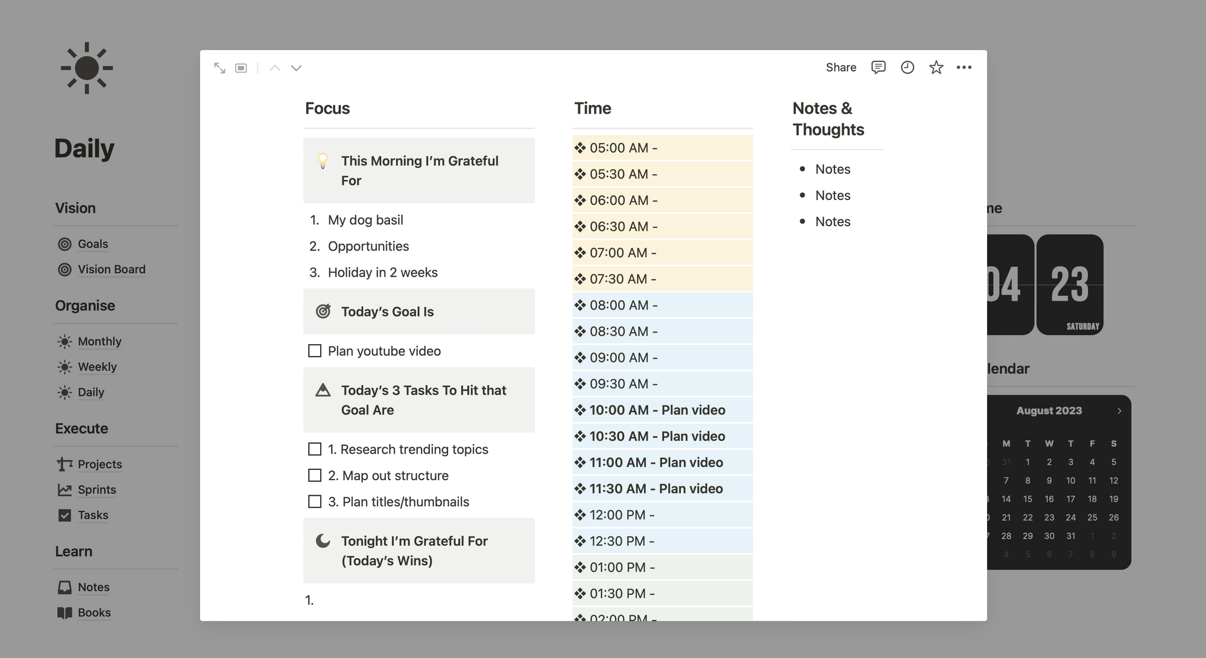Select August 15 on calendar widget
Screen dimensions: 1206x658
1028,499
